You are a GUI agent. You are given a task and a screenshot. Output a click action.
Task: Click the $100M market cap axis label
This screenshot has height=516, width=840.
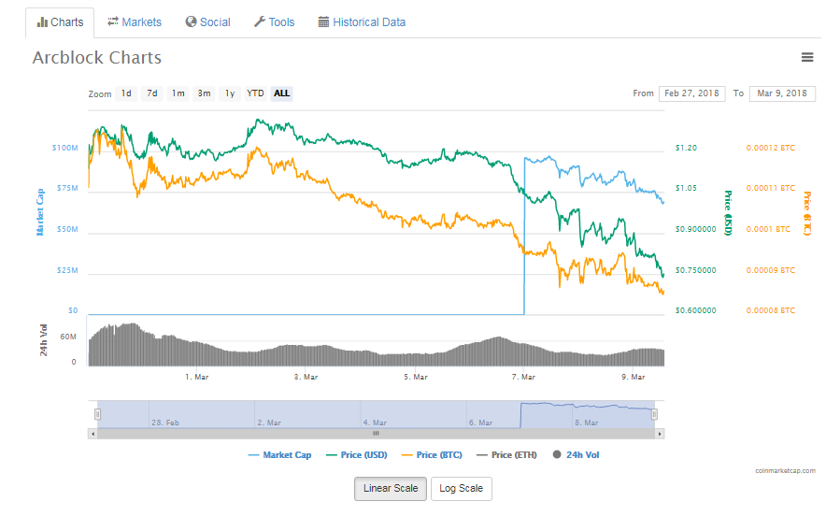tap(64, 148)
